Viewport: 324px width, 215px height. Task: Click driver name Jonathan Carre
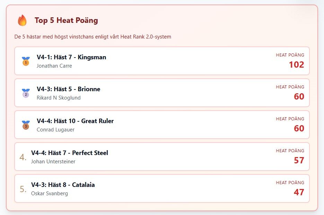coord(54,66)
